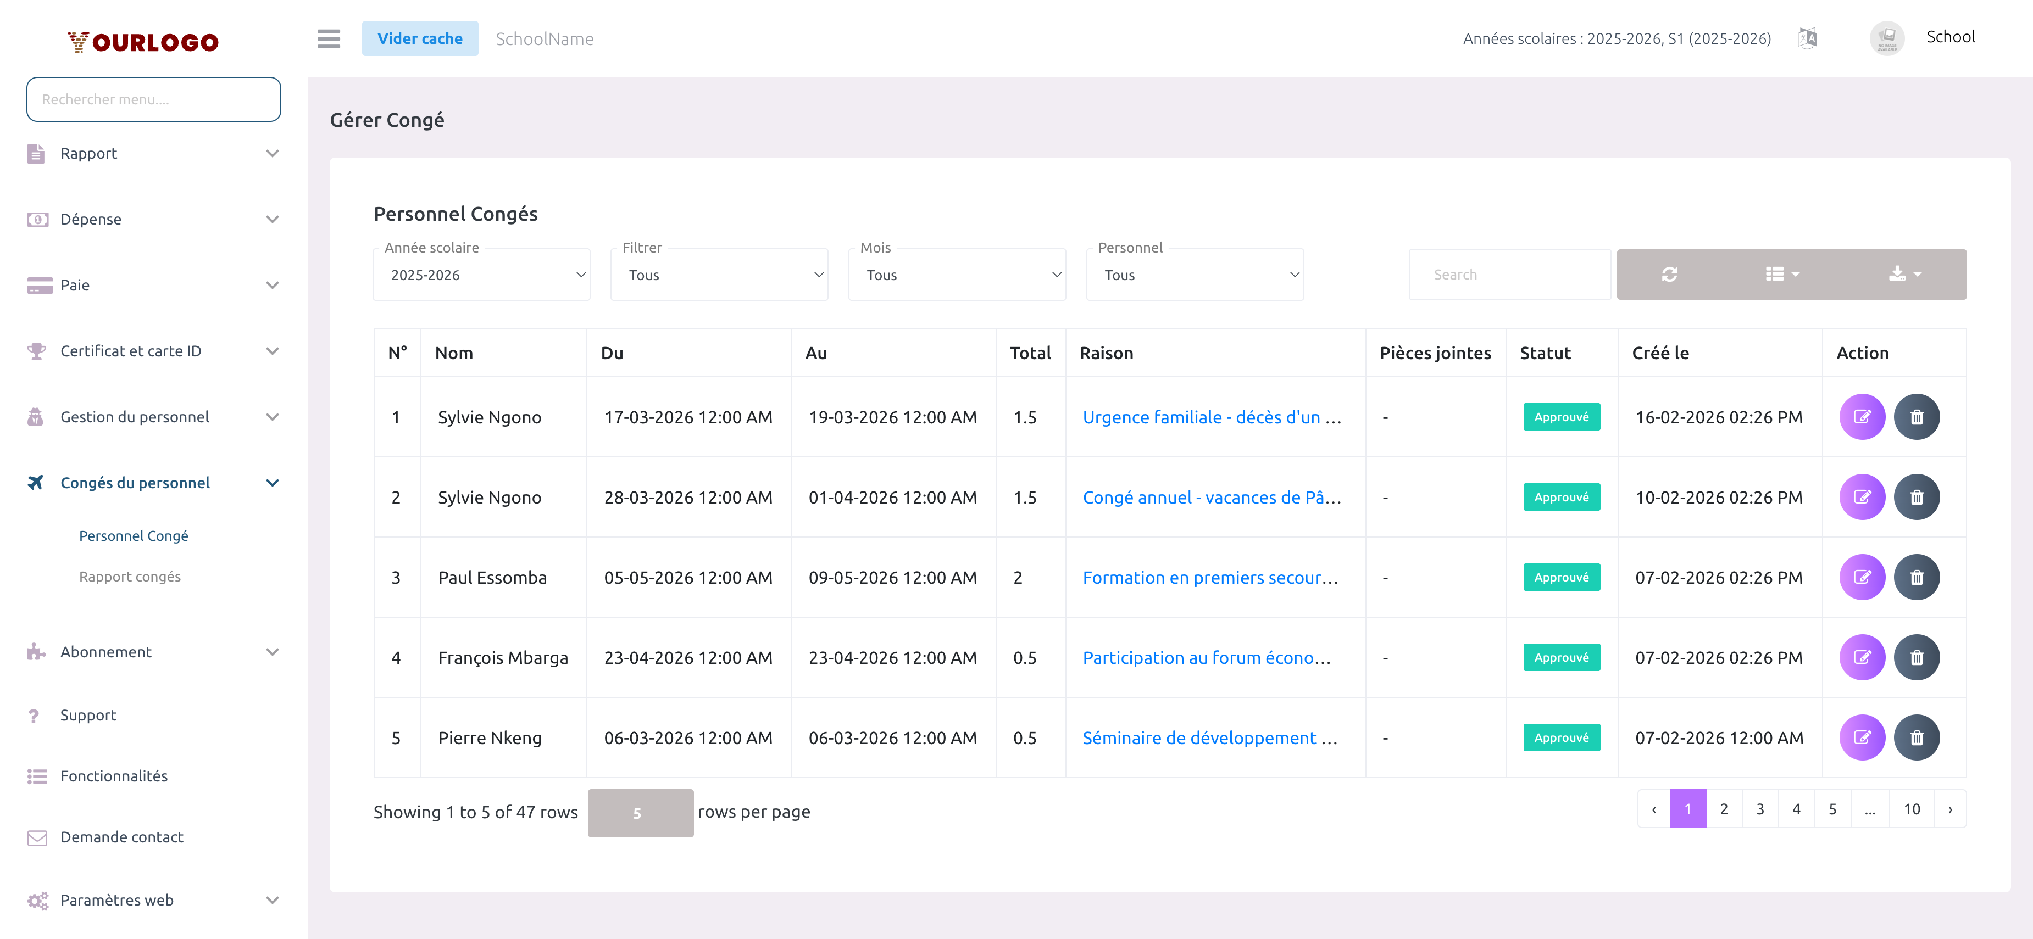
Task: Delete Paul Essomba's leave entry
Action: (x=1915, y=578)
